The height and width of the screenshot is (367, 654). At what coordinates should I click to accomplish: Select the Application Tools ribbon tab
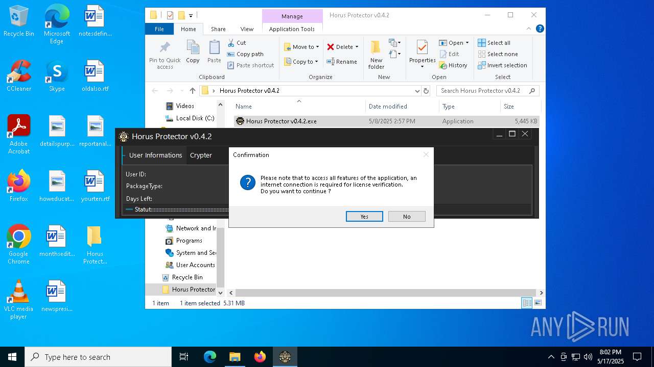[x=292, y=29]
